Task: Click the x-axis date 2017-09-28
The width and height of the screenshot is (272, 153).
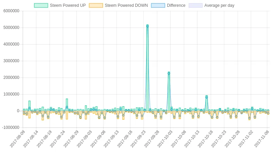Action: point(151,139)
